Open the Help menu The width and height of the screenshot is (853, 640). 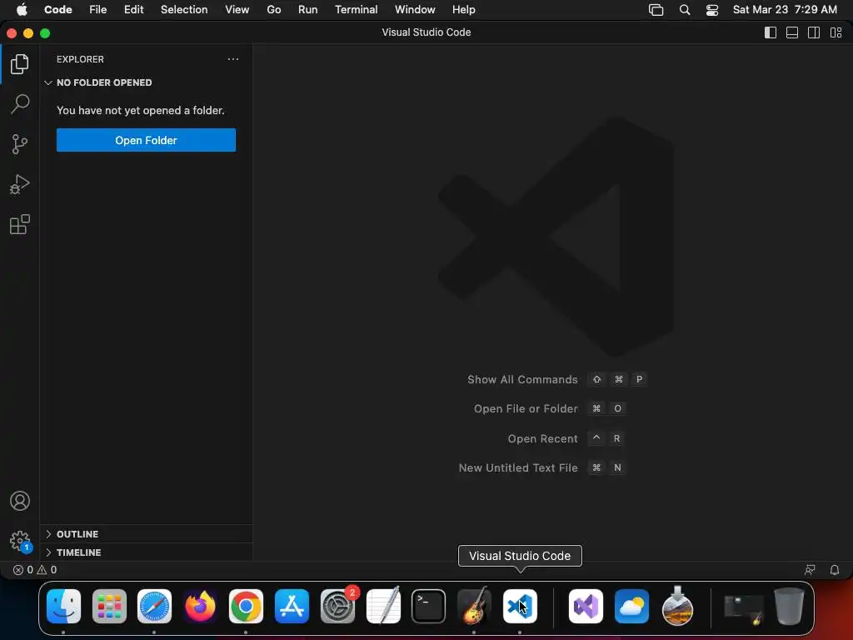(x=463, y=10)
